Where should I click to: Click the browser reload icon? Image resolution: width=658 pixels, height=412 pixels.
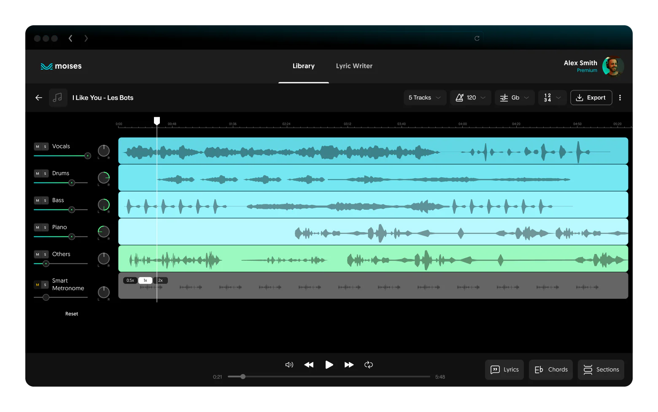click(477, 38)
